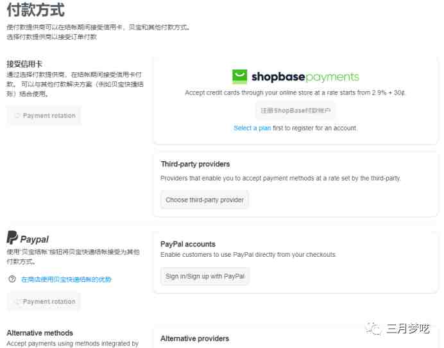Image resolution: width=444 pixels, height=348 pixels.
Task: Click the 注册ShopBase付款账户 button
Action: click(296, 110)
